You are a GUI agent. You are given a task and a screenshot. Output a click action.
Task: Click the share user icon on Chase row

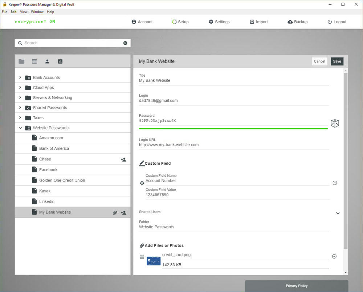[x=124, y=160]
